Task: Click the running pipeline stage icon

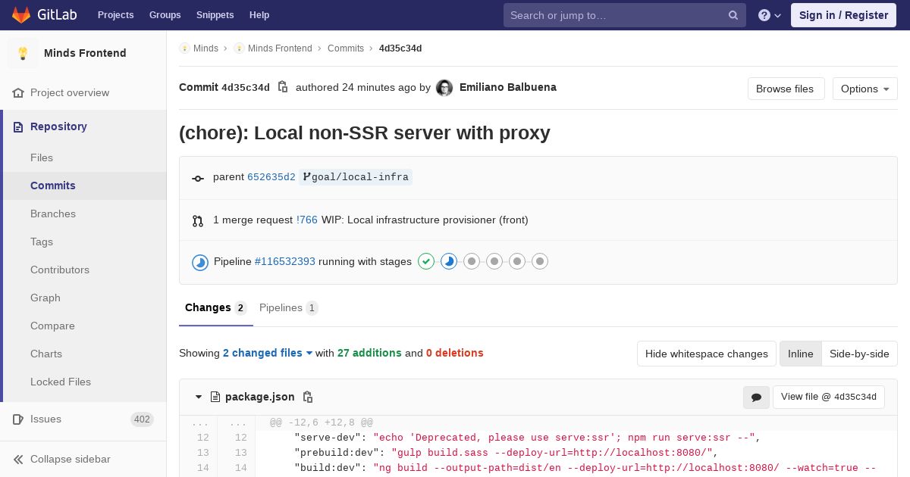Action: tap(449, 261)
